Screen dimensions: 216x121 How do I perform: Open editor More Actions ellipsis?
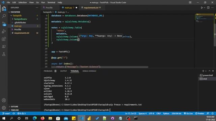pos(212,8)
